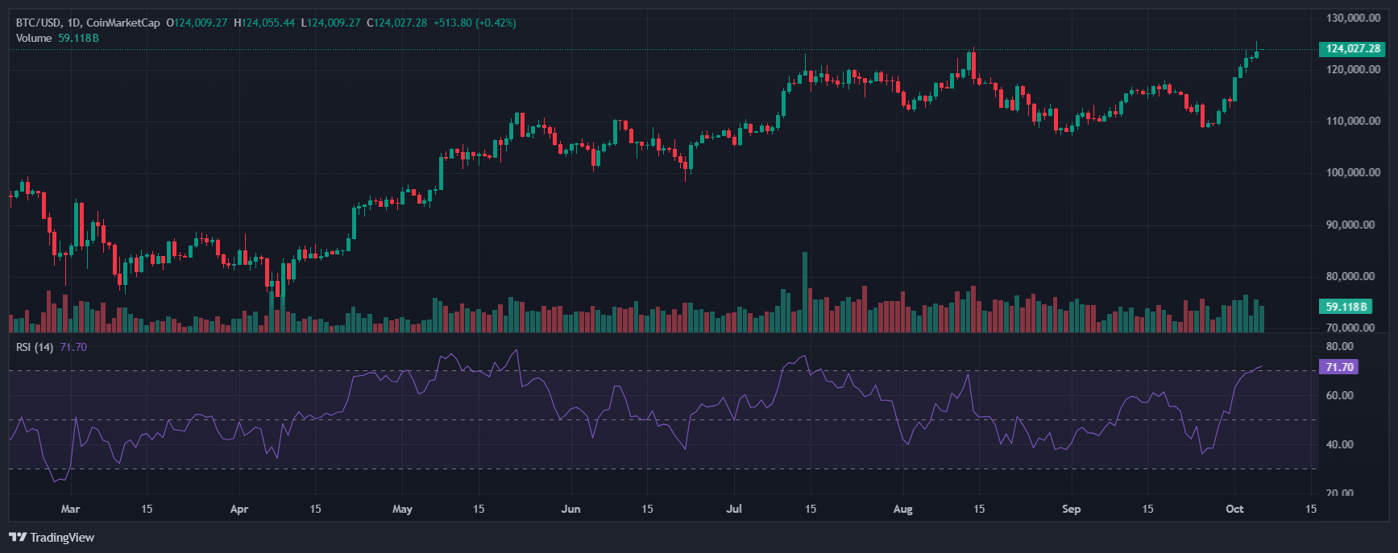The width and height of the screenshot is (1398, 553).
Task: Select the 80,000.00 level on price scale
Action: coord(1350,276)
